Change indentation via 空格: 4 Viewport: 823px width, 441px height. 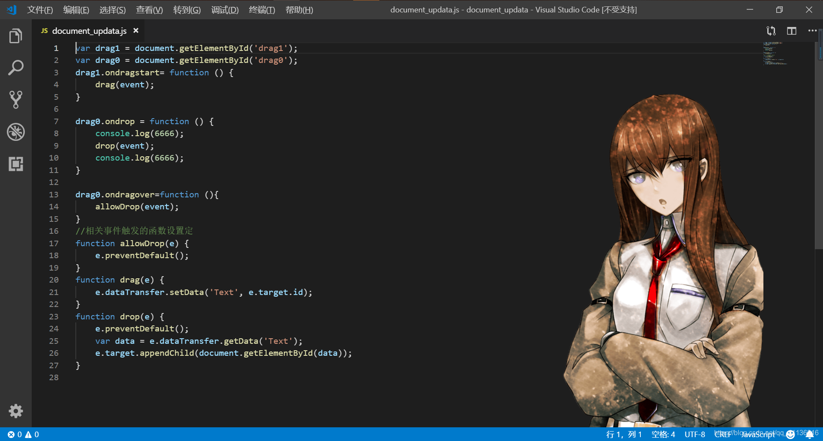[663, 434]
